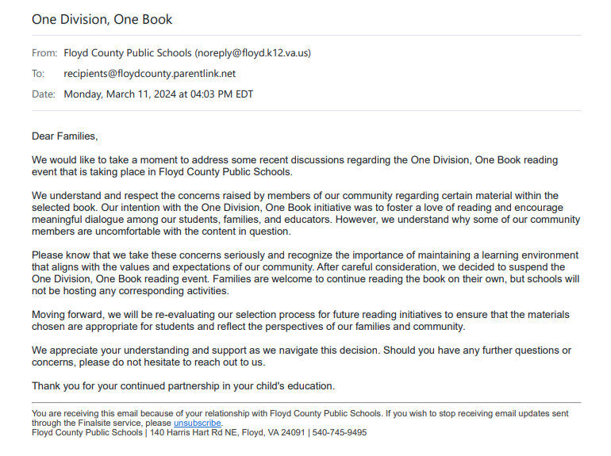Click the footer text 'You are receiving this email'

pos(300,418)
